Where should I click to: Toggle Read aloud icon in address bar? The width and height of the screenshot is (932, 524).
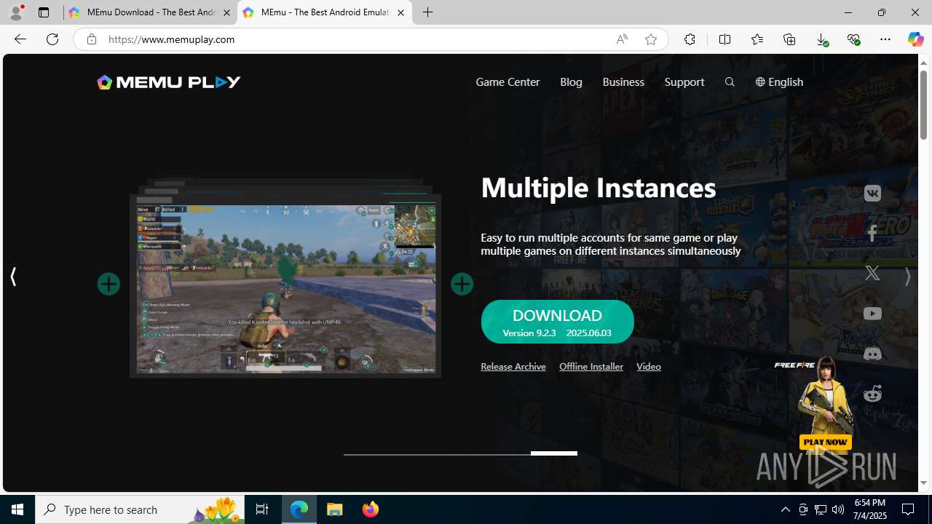(x=622, y=39)
